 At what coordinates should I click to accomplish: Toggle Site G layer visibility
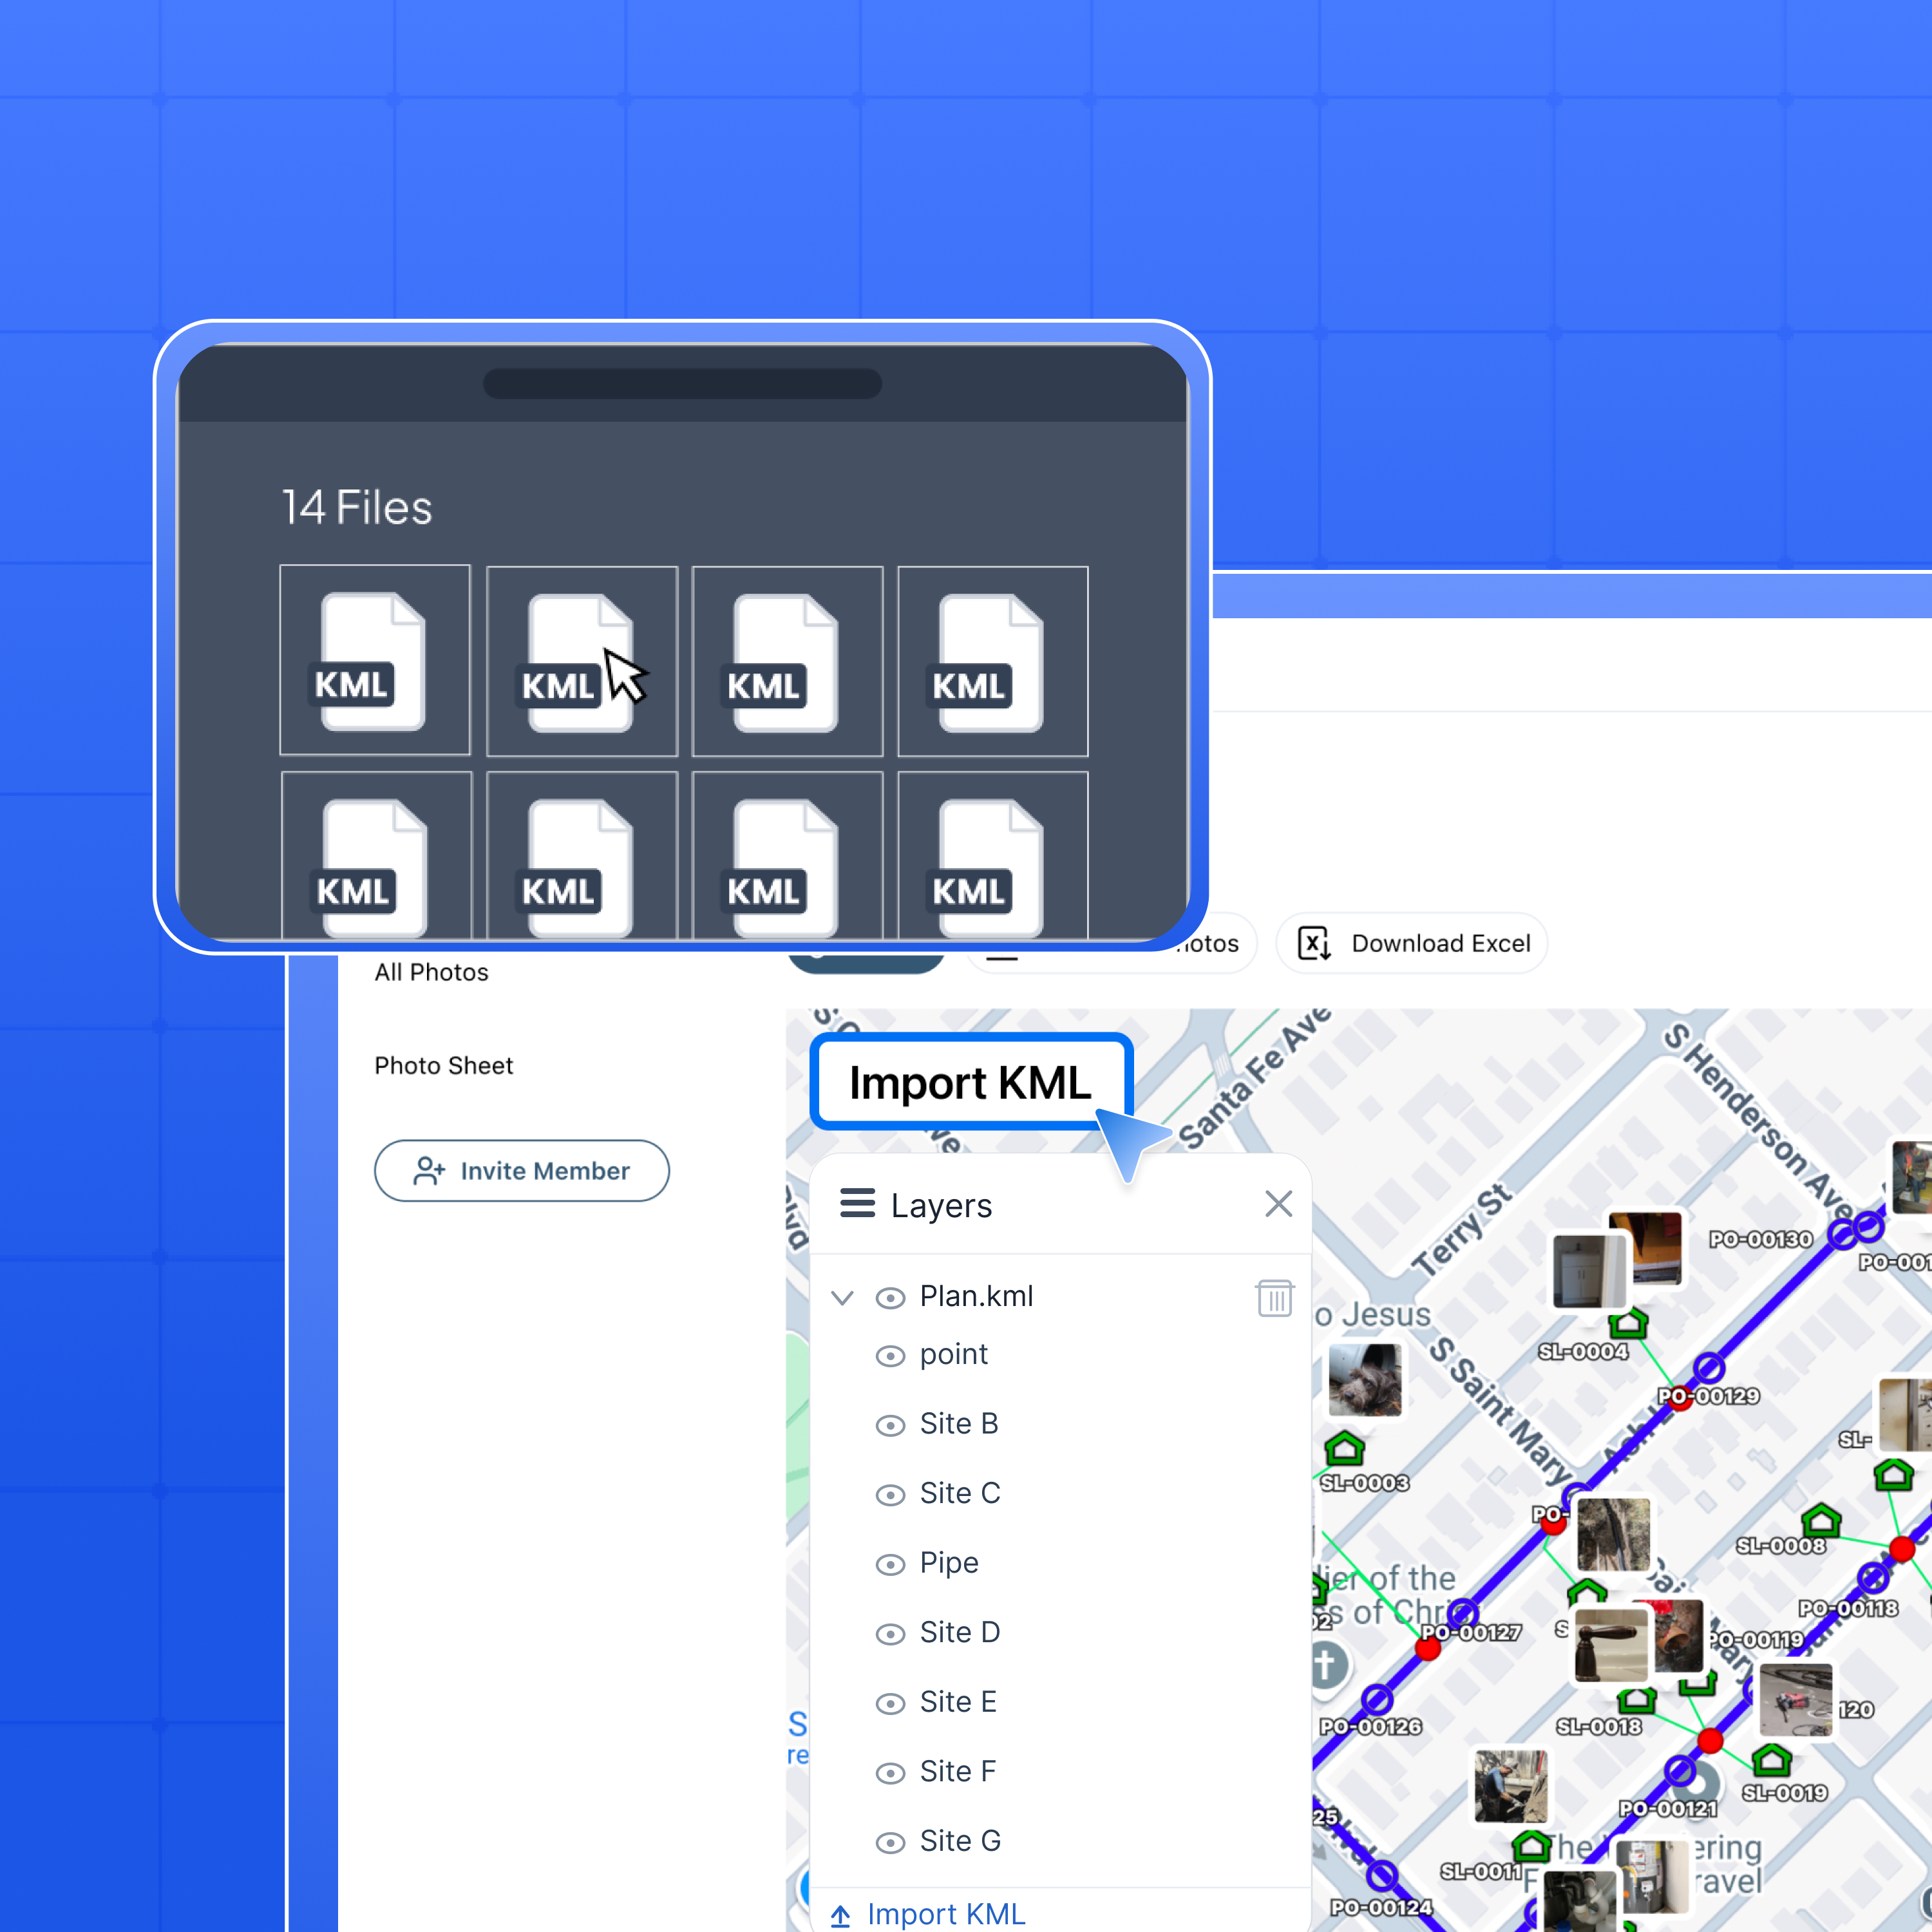pyautogui.click(x=890, y=1842)
